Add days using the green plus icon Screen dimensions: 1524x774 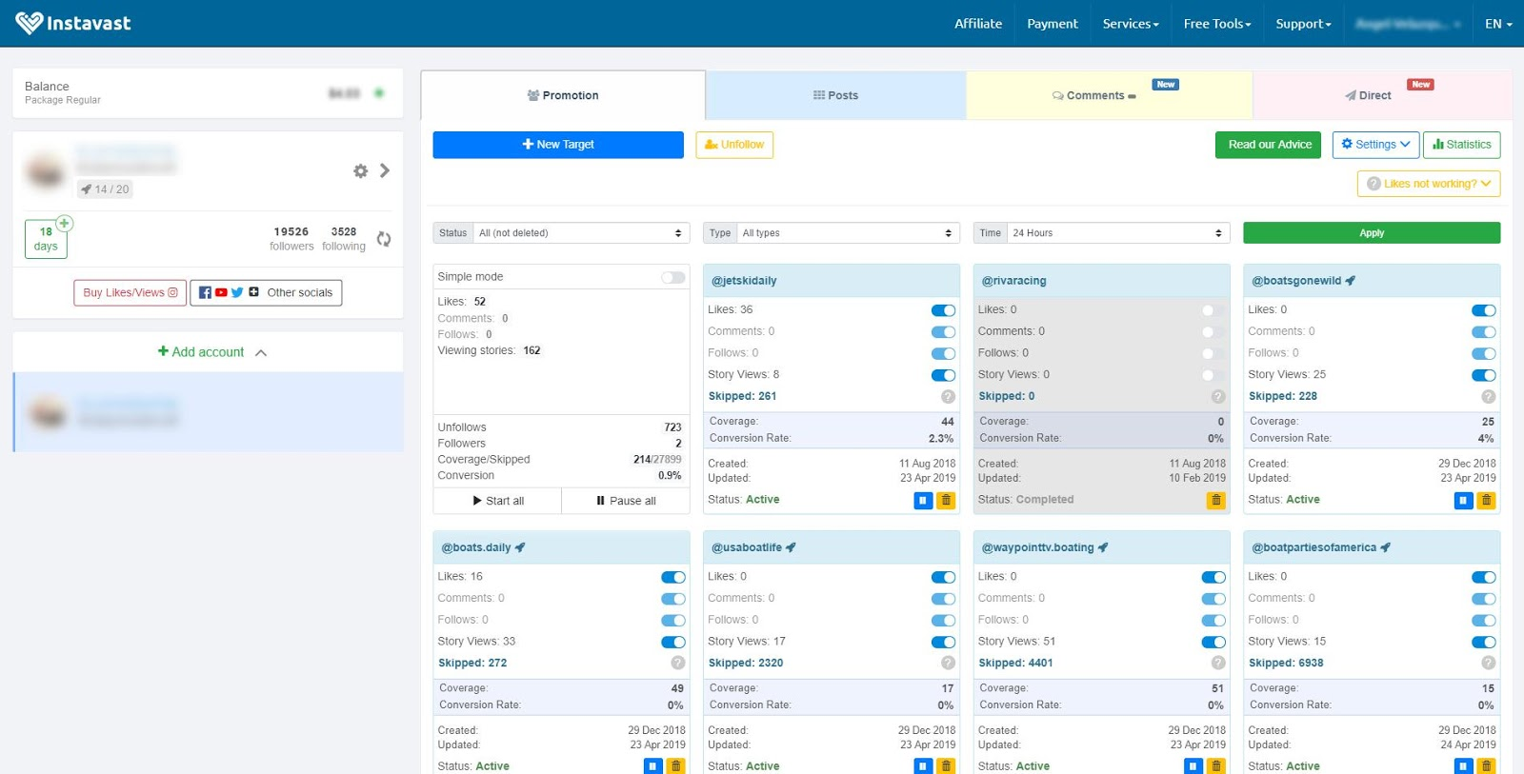click(x=64, y=224)
